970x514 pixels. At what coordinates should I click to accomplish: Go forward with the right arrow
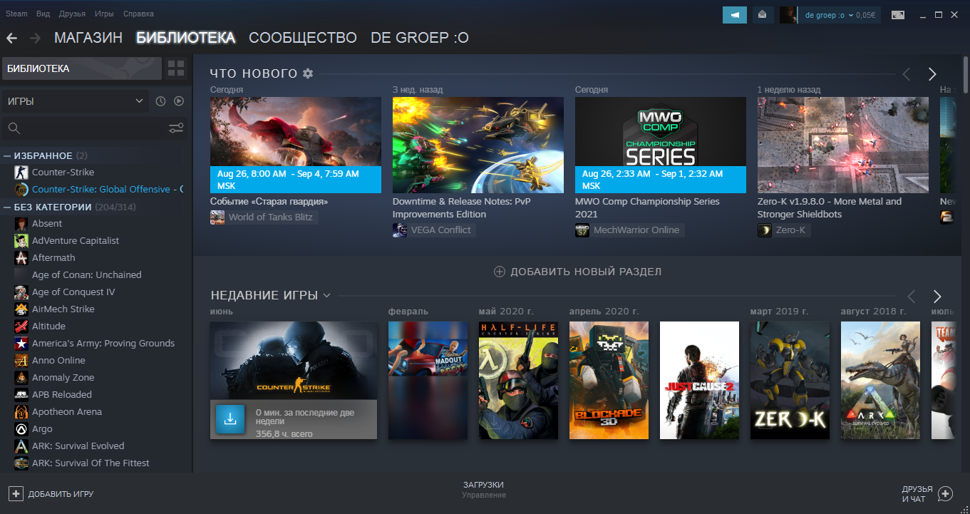[x=35, y=38]
